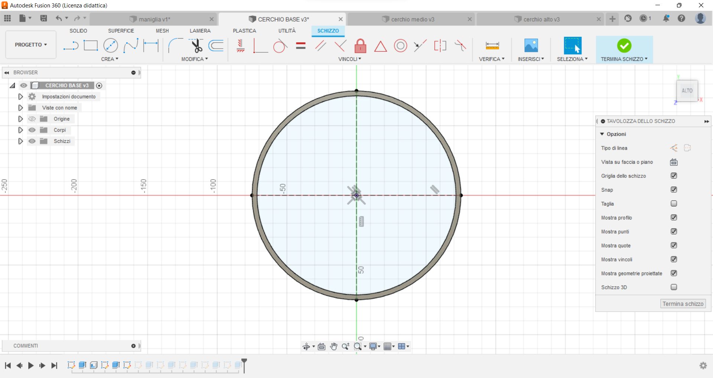Toggle visibility of the Origine folder
Screen dimensions: 713x378
[32, 118]
